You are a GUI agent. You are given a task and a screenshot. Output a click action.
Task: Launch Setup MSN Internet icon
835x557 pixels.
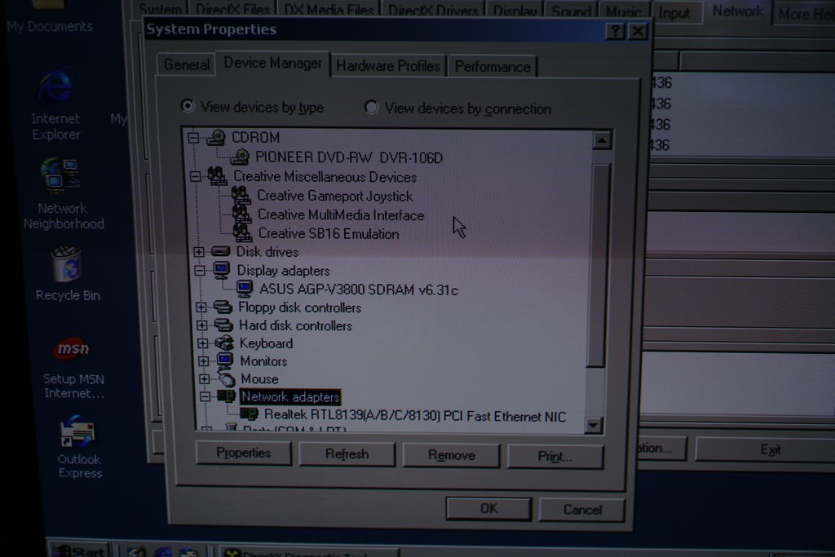pyautogui.click(x=72, y=350)
